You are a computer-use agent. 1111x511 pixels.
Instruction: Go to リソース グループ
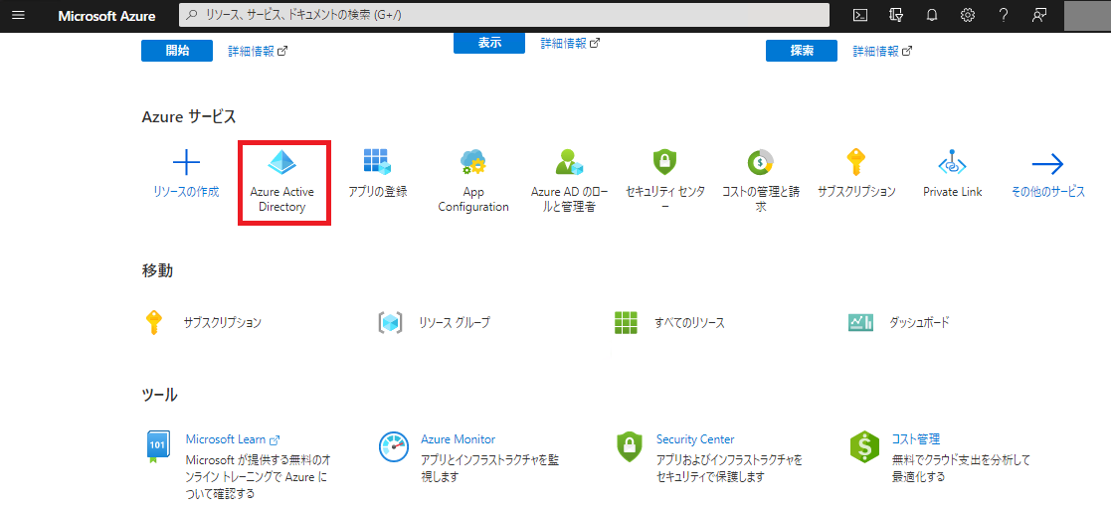coord(455,323)
